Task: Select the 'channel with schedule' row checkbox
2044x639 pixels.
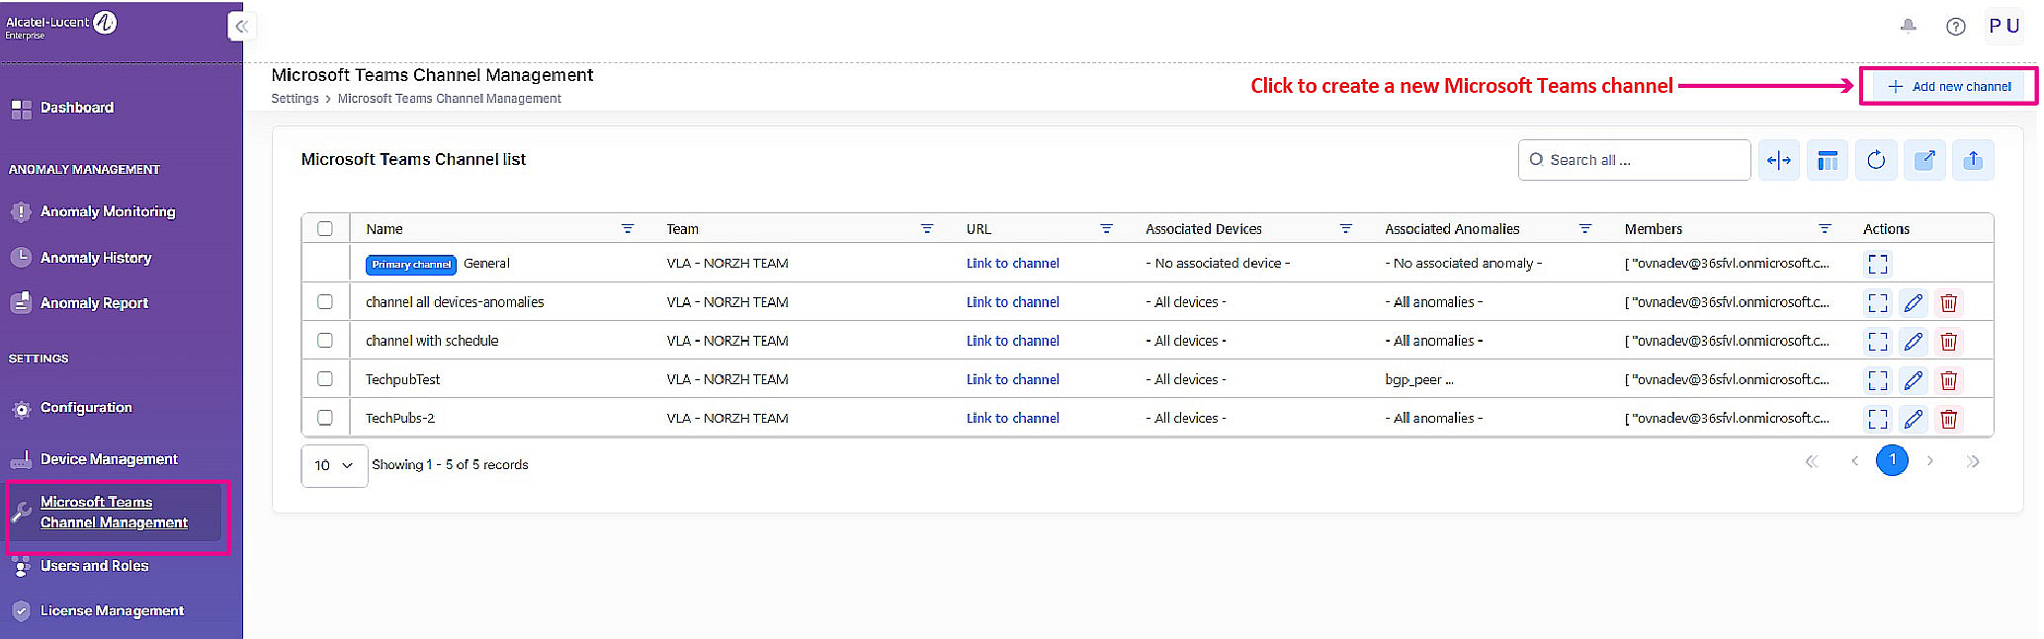Action: pyautogui.click(x=325, y=341)
